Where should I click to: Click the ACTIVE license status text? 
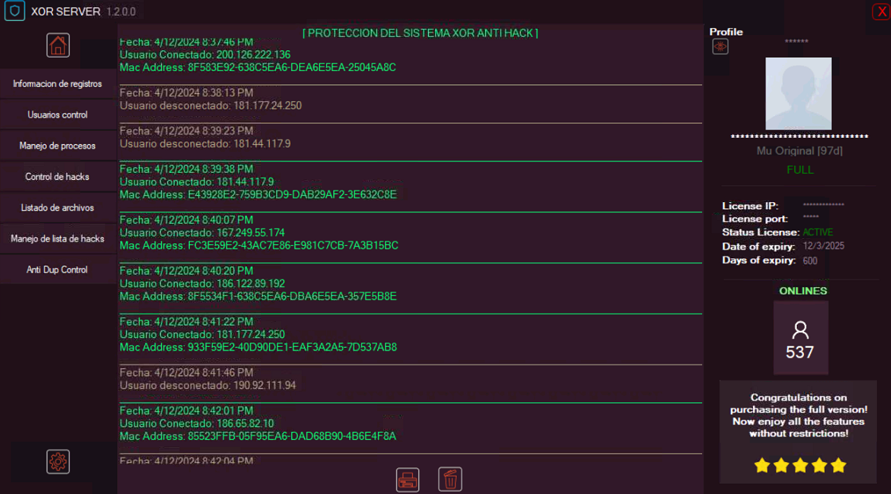click(818, 232)
